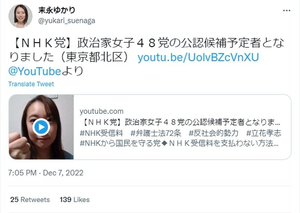Open the link card video title

181,122
